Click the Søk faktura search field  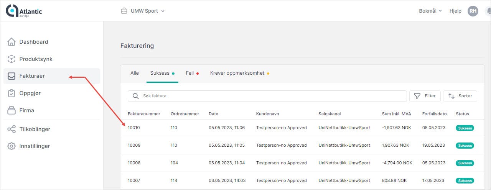pyautogui.click(x=269, y=96)
